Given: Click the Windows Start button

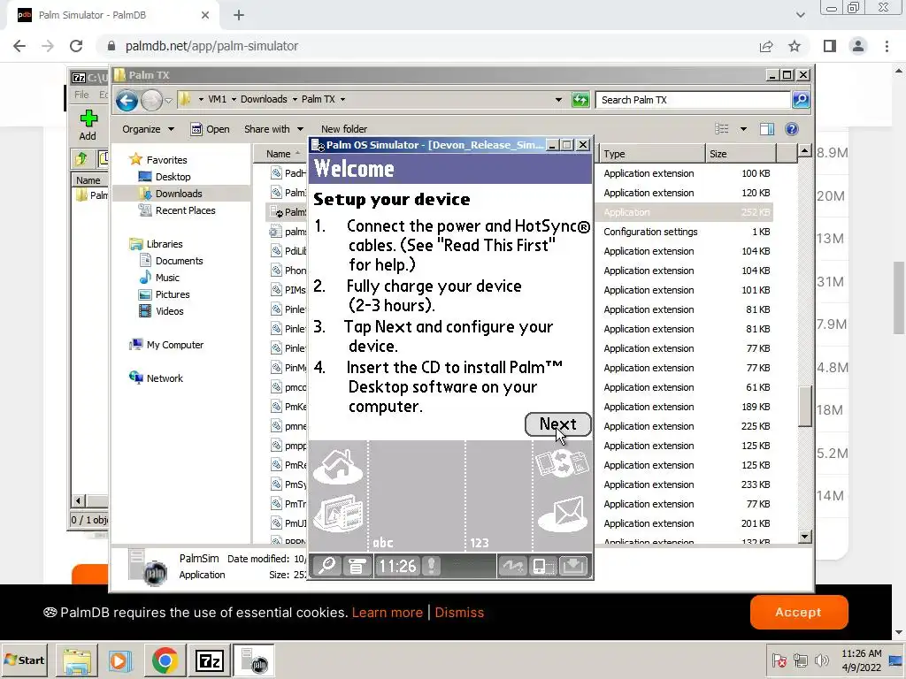Looking at the screenshot, I should (x=24, y=660).
